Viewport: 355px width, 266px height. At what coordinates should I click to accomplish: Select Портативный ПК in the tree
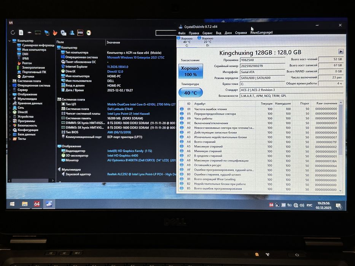34,72
